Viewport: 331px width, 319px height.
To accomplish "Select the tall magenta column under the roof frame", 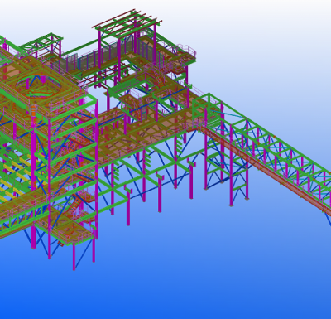I will [99, 47].
